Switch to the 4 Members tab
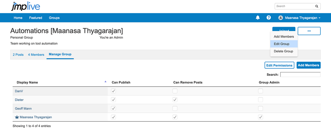This screenshot has height=137, width=331. 36,55
